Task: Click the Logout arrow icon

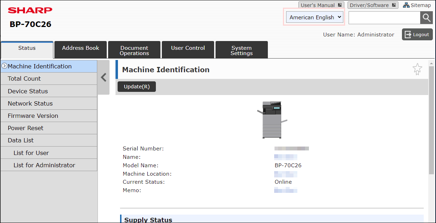Action: coord(408,34)
